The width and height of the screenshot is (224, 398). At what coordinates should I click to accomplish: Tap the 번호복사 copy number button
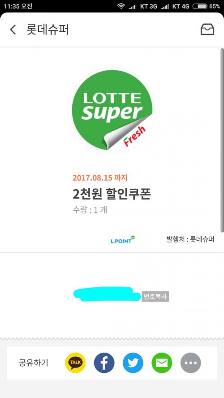click(155, 297)
